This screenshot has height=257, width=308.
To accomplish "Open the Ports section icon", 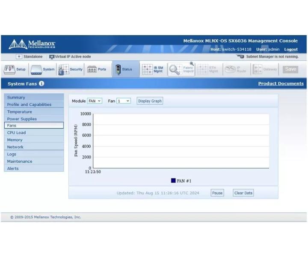I will pyautogui.click(x=92, y=69).
